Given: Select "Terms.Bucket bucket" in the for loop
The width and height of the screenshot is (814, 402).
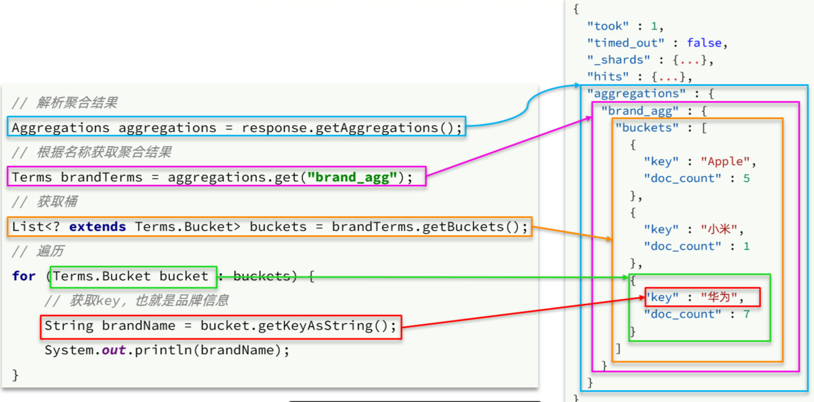Looking at the screenshot, I should click(x=130, y=276).
